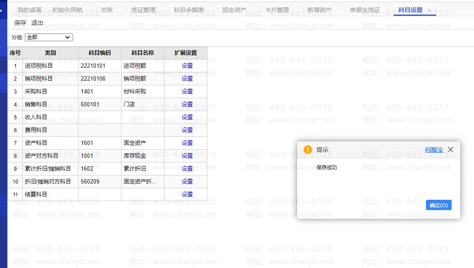The width and height of the screenshot is (474, 268).
Task: Click 保存 in the toolbar
Action: (20, 23)
